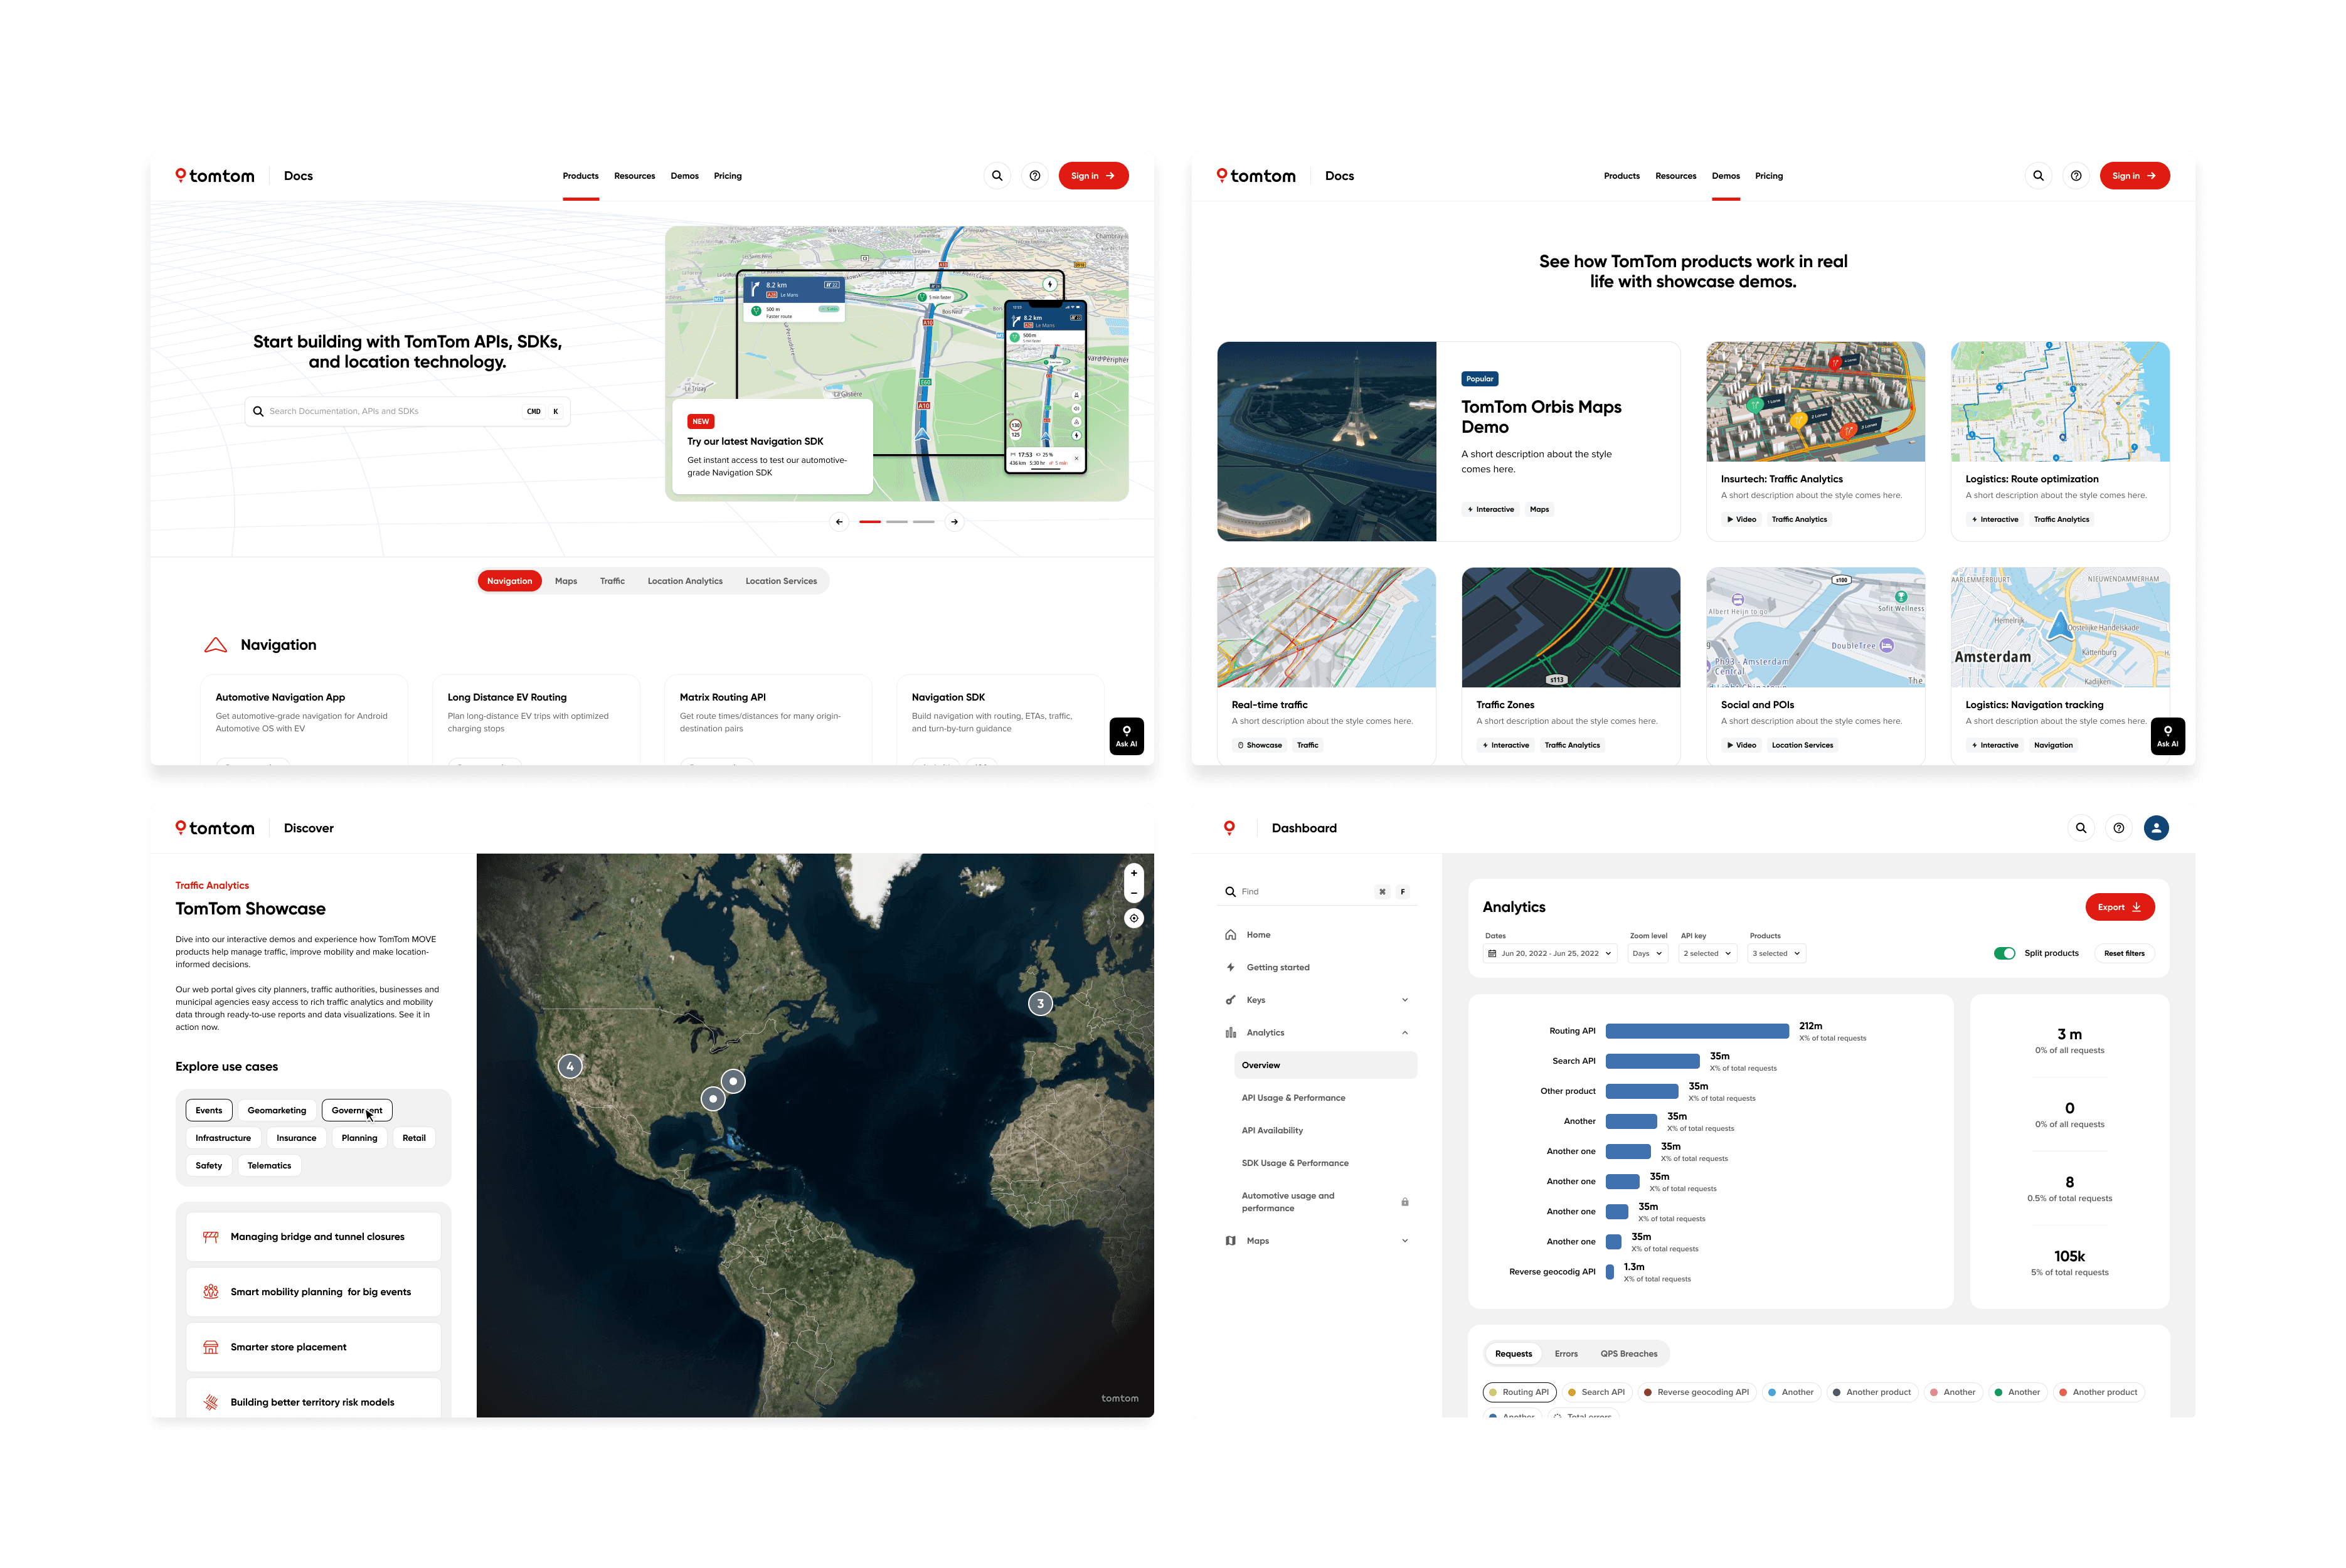Click the search icon in the Dashboard header
This screenshot has height=1568, width=2346.
click(x=2080, y=828)
